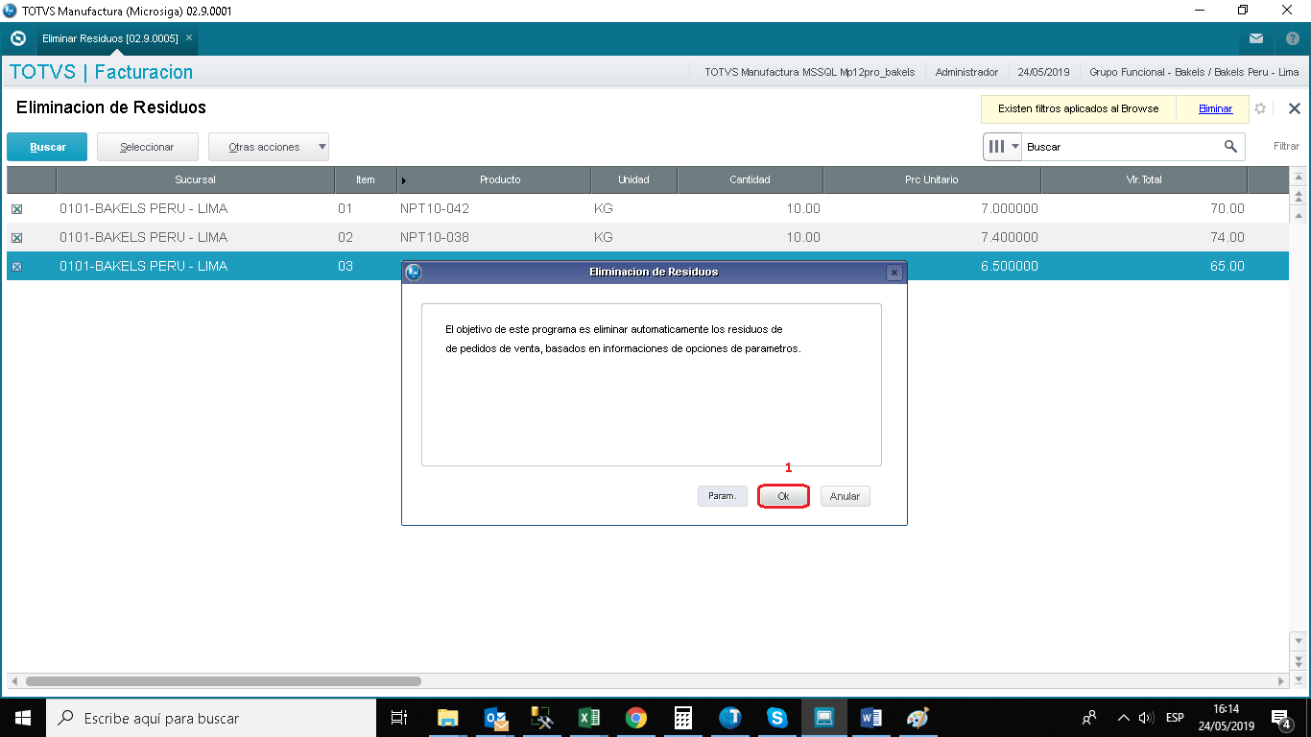Screen dimensions: 1311x737
Task: Open Outlook from taskbar
Action: 496,718
